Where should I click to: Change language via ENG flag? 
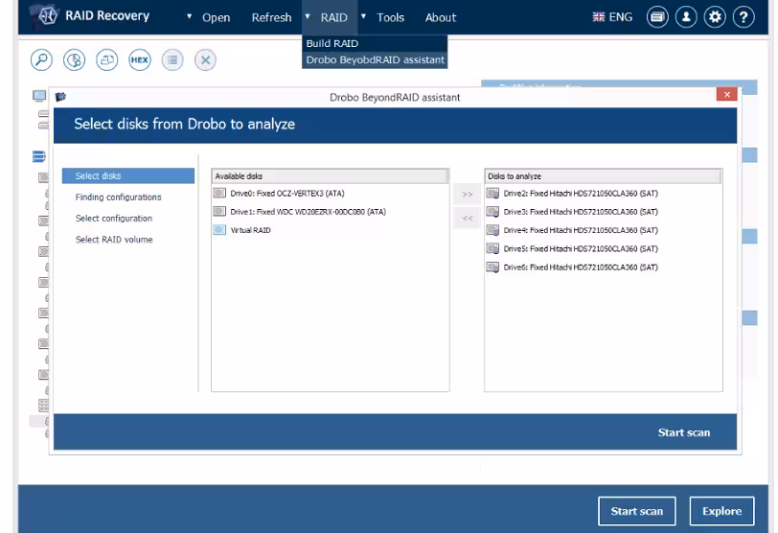(x=612, y=17)
